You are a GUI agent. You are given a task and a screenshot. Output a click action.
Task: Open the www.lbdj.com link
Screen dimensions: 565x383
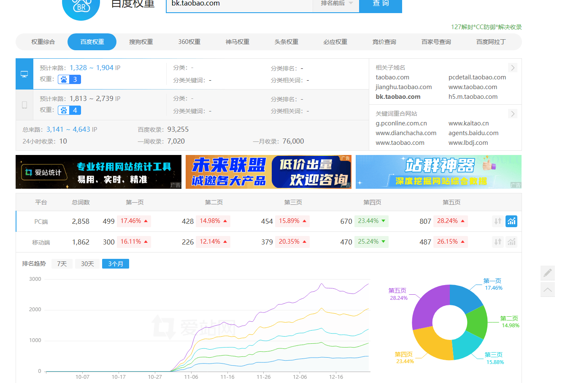pos(468,143)
